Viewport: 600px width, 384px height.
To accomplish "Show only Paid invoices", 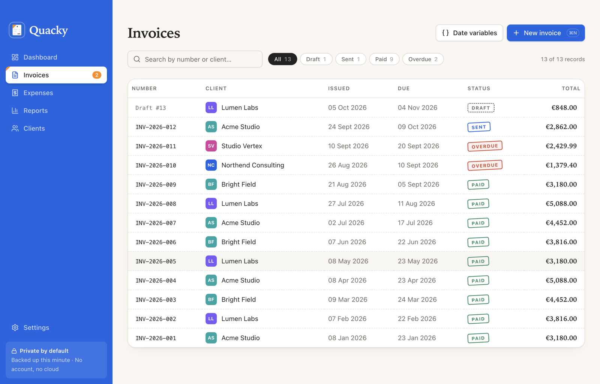I will 384,59.
